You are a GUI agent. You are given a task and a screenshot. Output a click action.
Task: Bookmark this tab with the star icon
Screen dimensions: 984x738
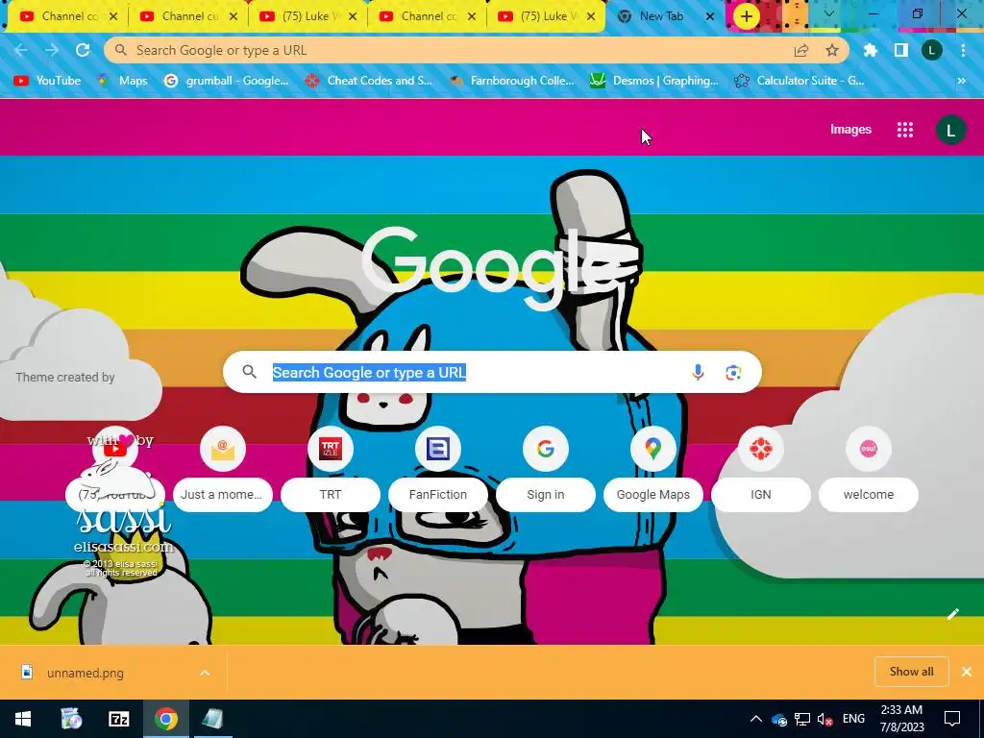point(832,50)
